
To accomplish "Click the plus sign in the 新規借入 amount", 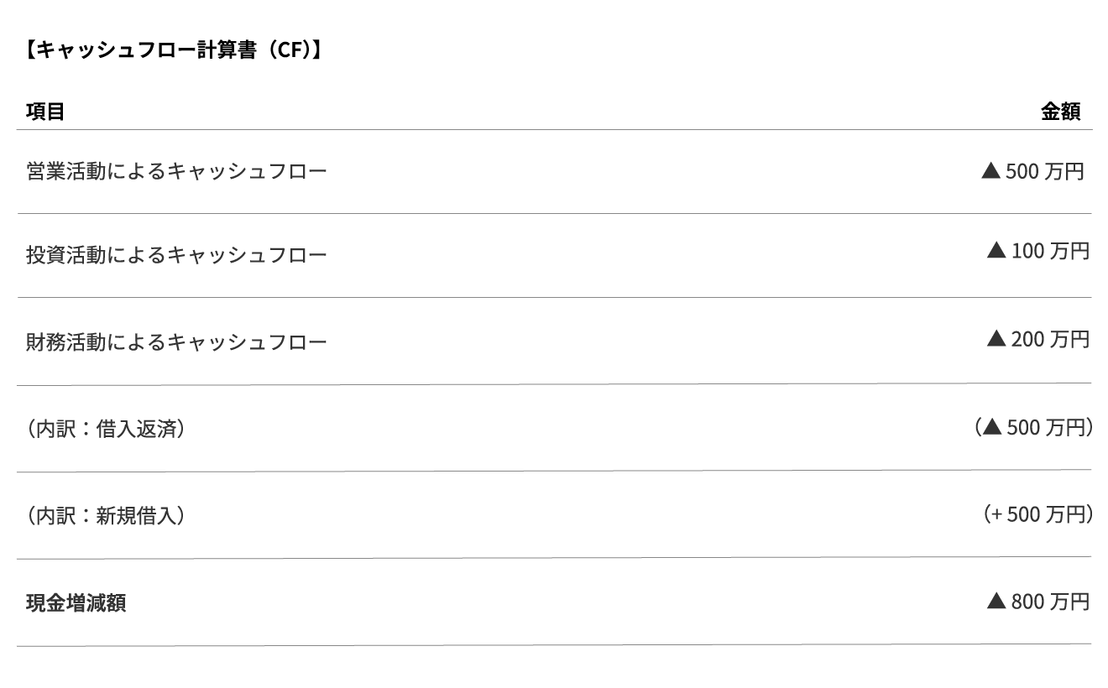I will click(996, 514).
